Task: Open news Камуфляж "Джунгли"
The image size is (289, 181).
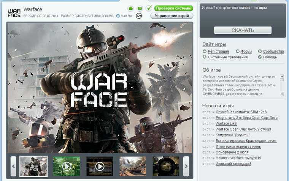Action: pyautogui.click(x=233, y=135)
